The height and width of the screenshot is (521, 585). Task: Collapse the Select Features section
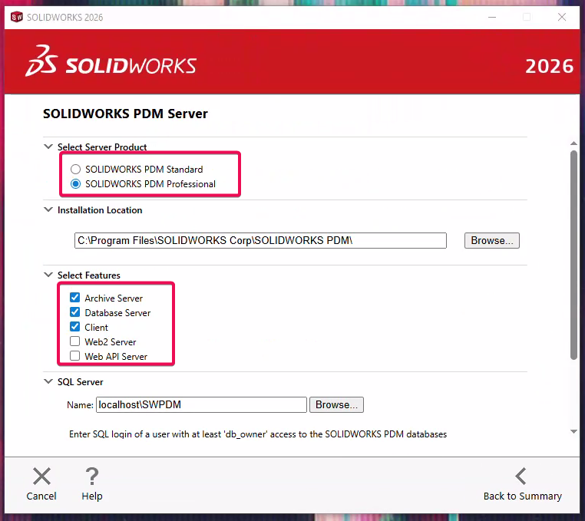[49, 275]
